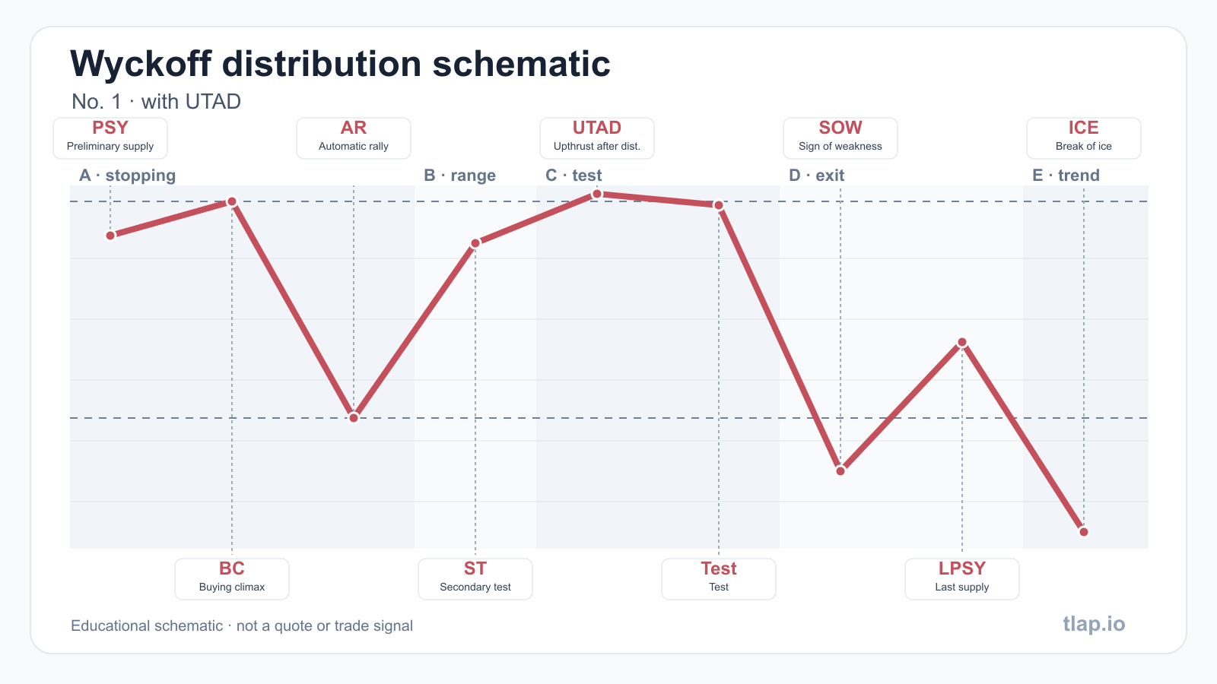
Task: Select the SOW low data point
Action: pos(840,470)
